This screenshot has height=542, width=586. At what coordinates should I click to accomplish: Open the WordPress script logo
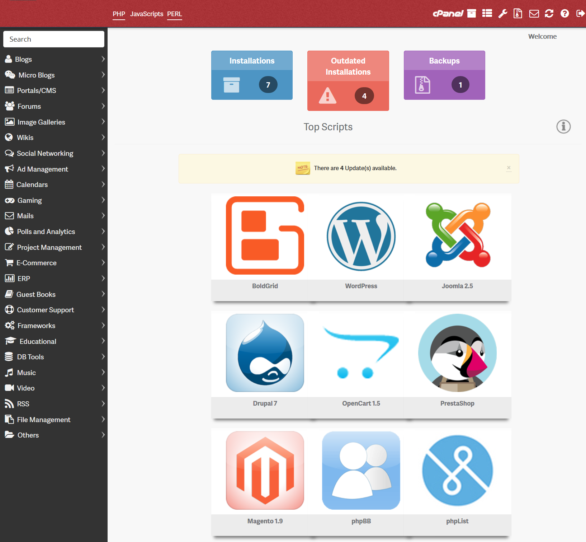(361, 236)
